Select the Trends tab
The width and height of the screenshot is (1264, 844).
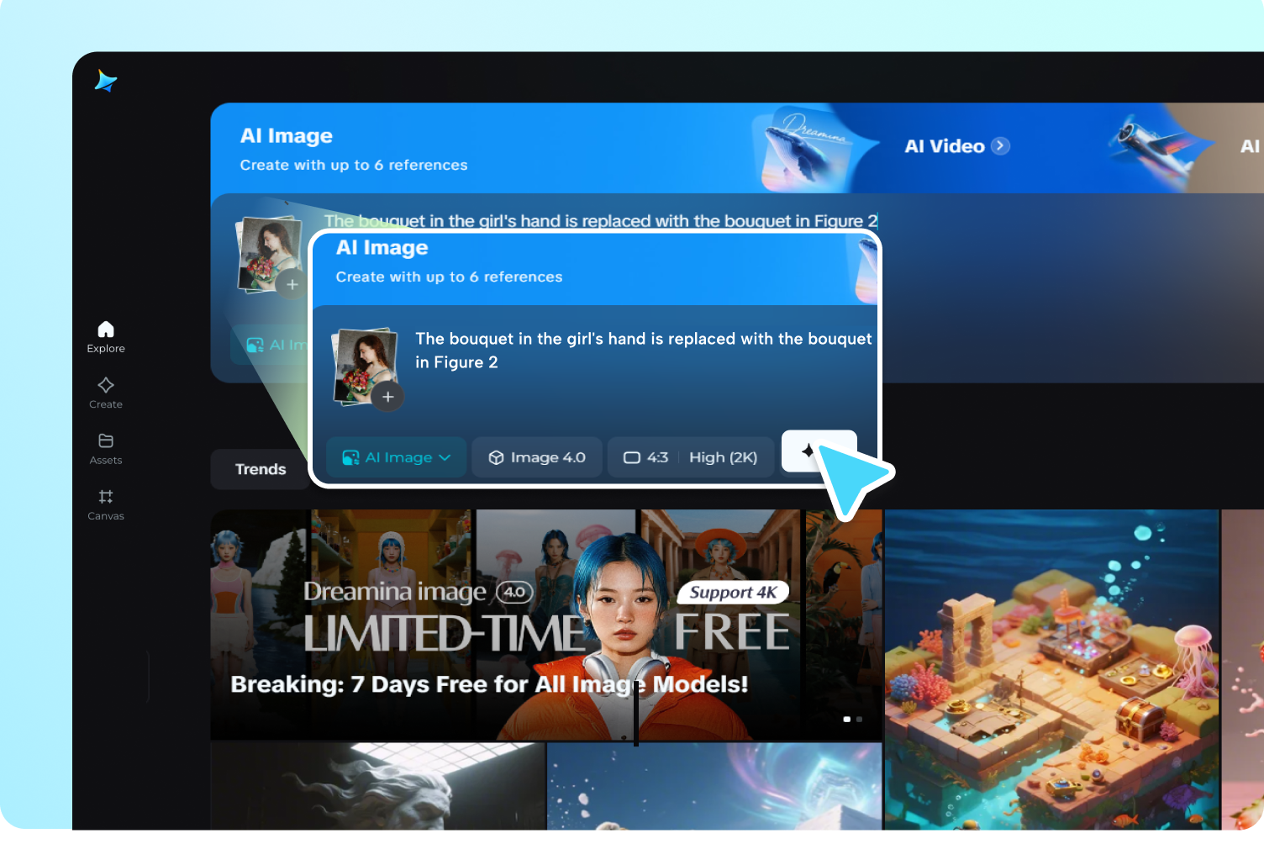pos(261,469)
